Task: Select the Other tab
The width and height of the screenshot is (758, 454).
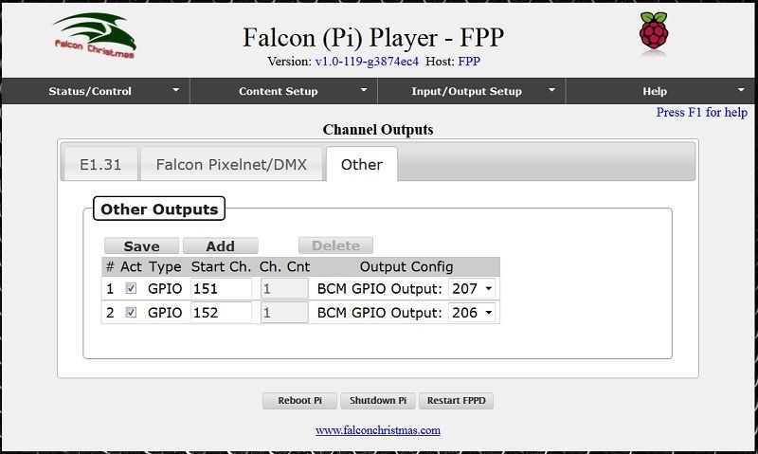Action: tap(361, 164)
